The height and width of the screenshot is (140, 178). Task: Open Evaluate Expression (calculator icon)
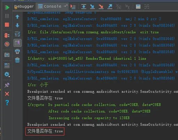138,7
